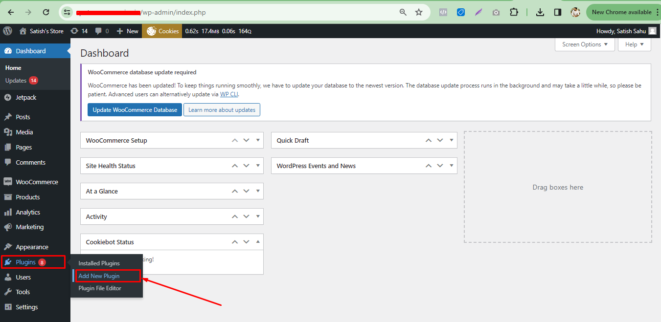Reload the page in Chrome
This screenshot has height=322, width=661.
pos(46,12)
